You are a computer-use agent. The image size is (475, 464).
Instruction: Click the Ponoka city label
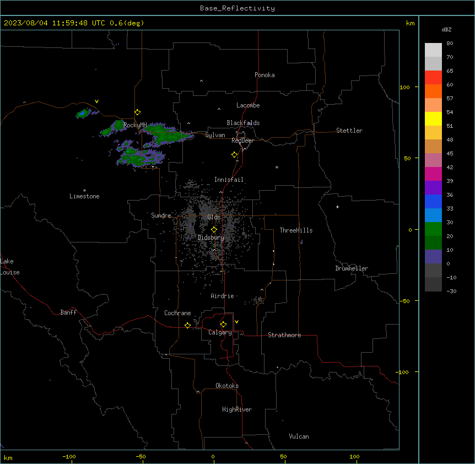(x=265, y=75)
